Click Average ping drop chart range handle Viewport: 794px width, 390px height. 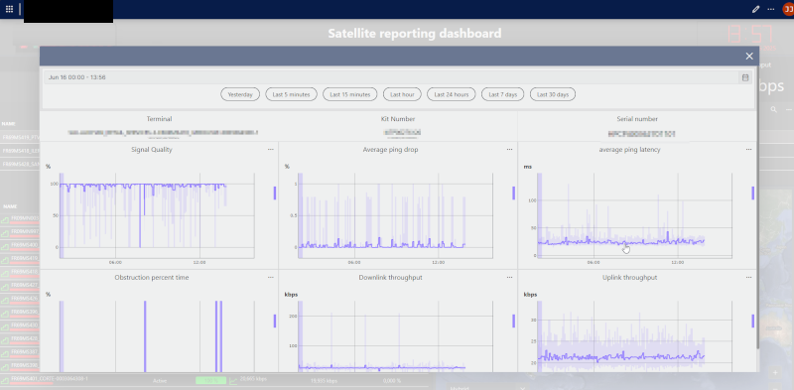[x=513, y=193]
